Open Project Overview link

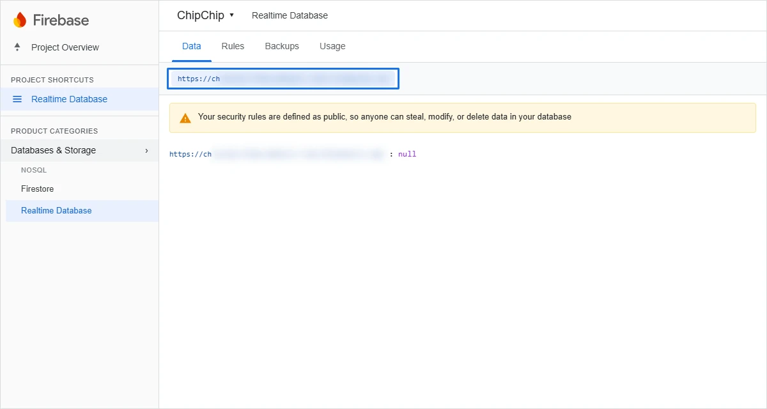click(x=65, y=47)
